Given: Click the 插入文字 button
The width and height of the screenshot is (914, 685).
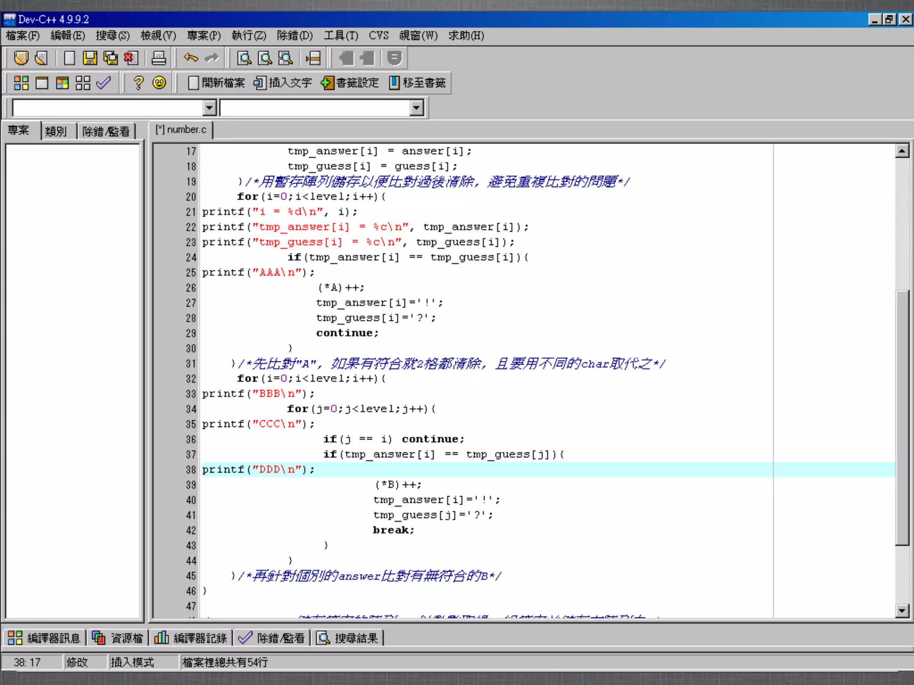Looking at the screenshot, I should click(x=283, y=83).
